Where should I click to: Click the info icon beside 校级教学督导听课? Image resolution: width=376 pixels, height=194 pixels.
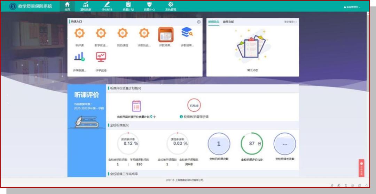(181, 117)
